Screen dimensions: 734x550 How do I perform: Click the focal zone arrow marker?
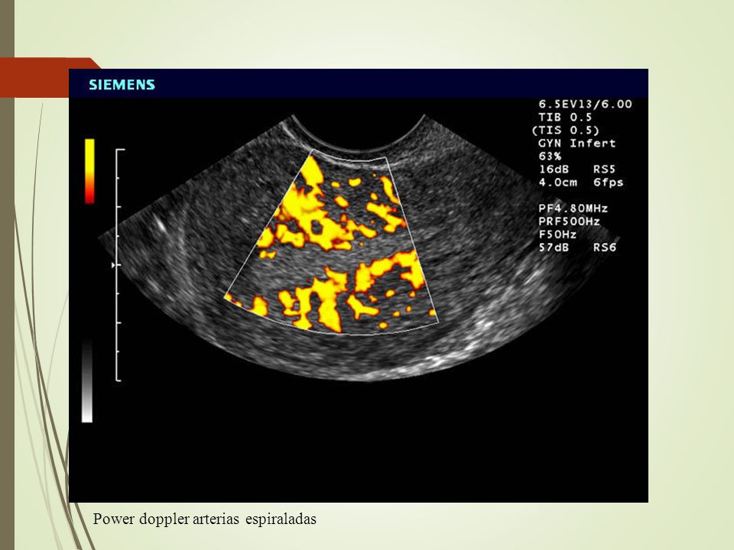(x=113, y=265)
